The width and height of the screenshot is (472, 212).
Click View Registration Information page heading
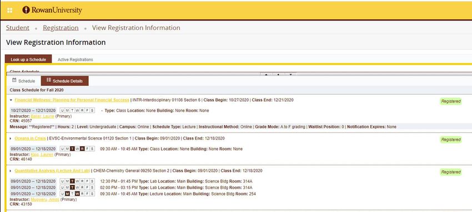pyautogui.click(x=56, y=42)
